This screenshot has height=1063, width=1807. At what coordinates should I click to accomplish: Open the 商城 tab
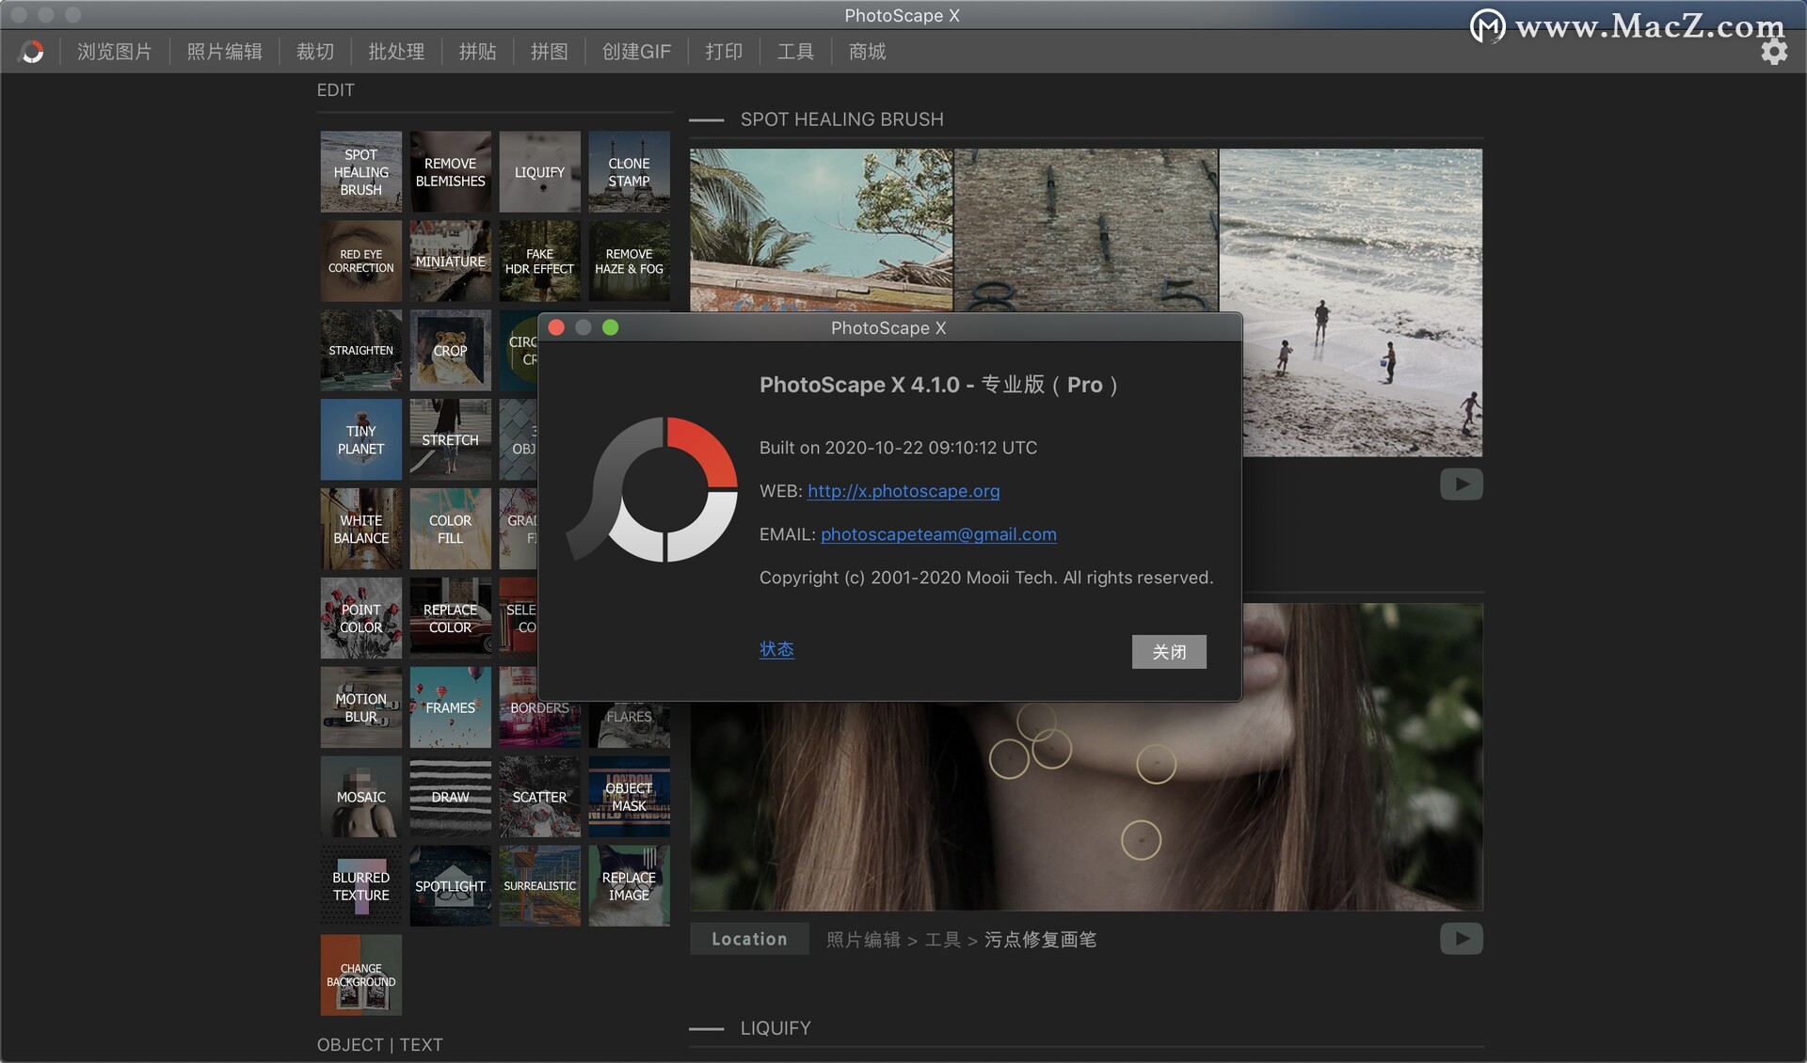pyautogui.click(x=867, y=52)
